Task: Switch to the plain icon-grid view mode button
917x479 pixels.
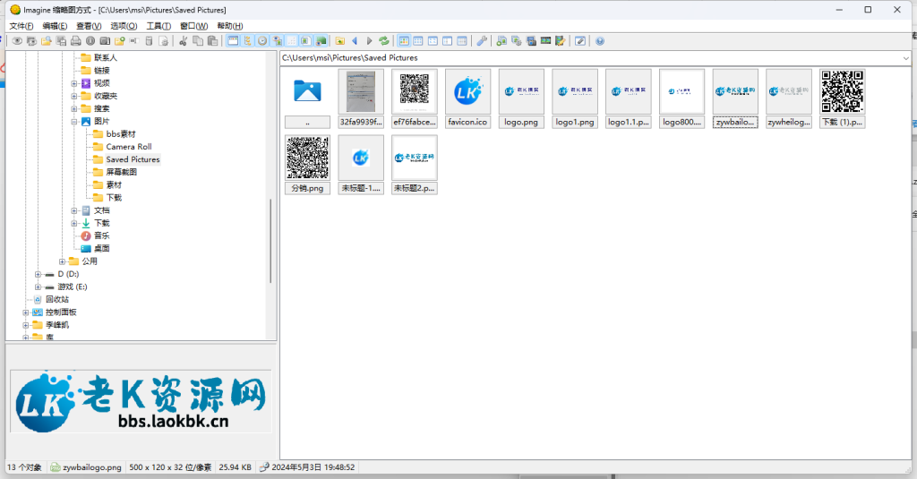Action: (x=418, y=41)
